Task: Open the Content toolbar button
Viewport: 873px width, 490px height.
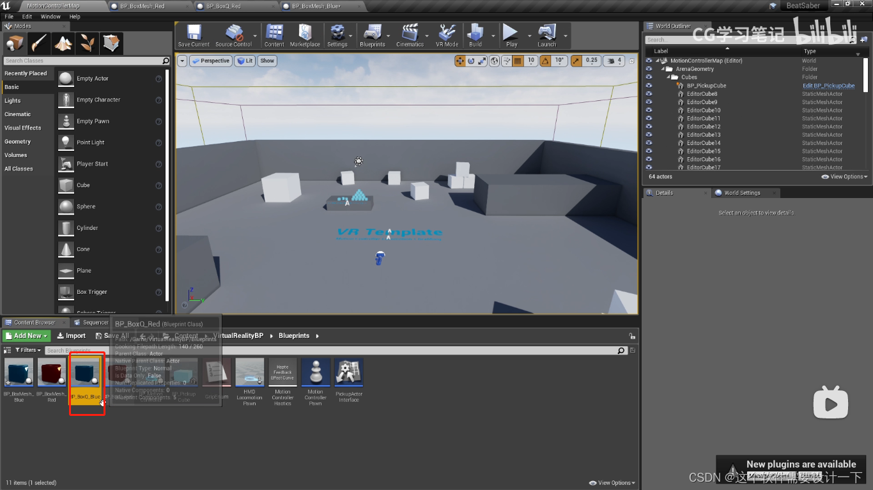Action: [x=274, y=36]
